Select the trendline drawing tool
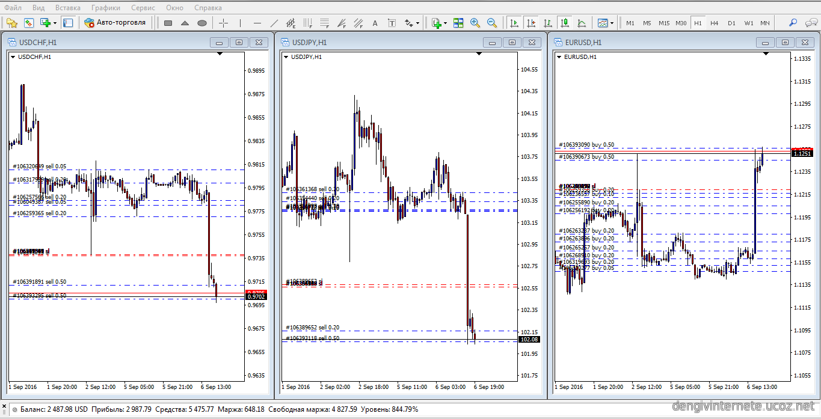 (274, 23)
